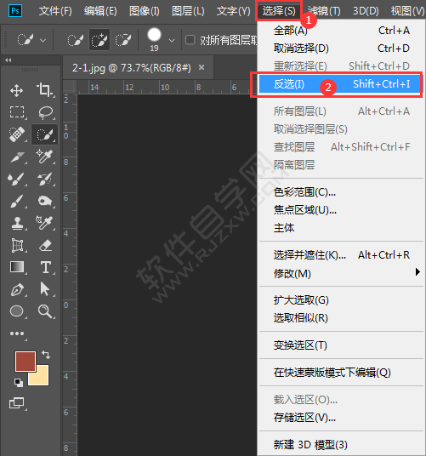Select the Rectangular Marquee tool

point(17,112)
